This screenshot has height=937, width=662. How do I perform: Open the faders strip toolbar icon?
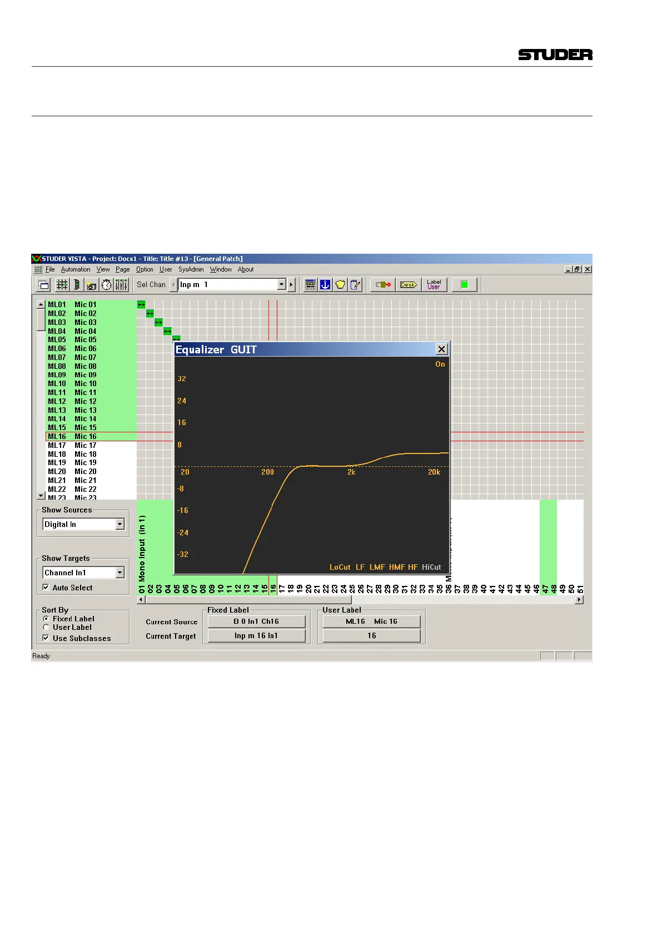[x=121, y=285]
